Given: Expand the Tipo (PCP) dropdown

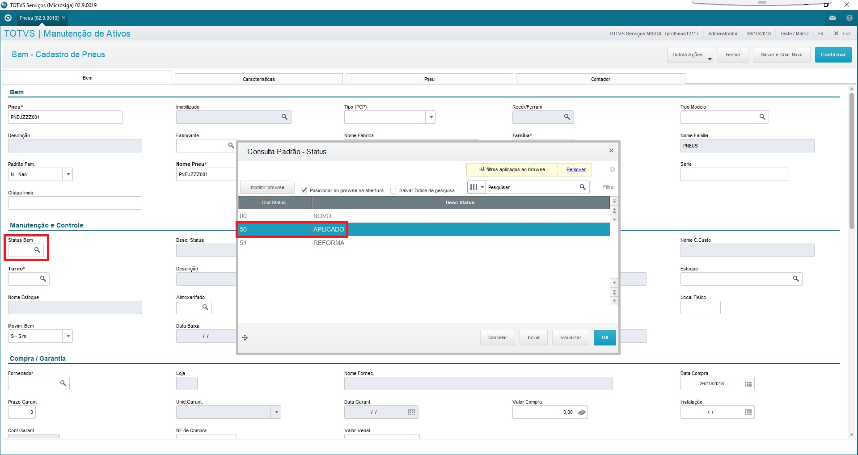Looking at the screenshot, I should pyautogui.click(x=431, y=117).
